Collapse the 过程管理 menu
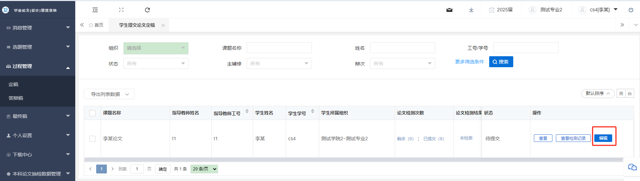Image resolution: width=640 pixels, height=181 pixels. 37,66
